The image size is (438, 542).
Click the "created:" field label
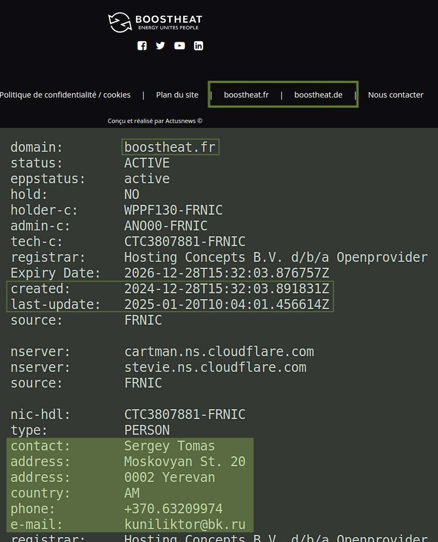pyautogui.click(x=41, y=289)
